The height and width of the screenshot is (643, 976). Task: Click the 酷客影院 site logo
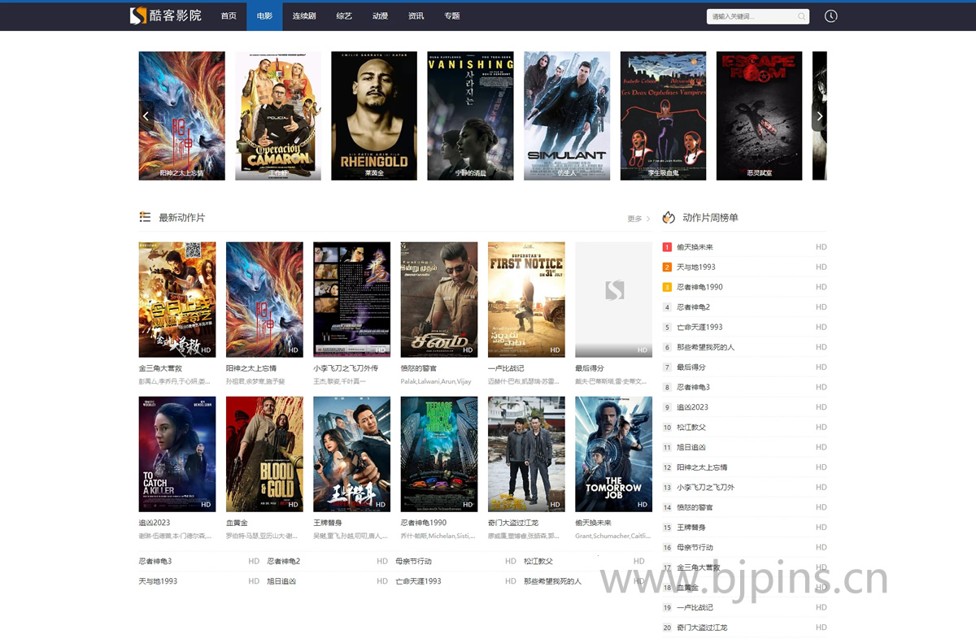(x=166, y=15)
